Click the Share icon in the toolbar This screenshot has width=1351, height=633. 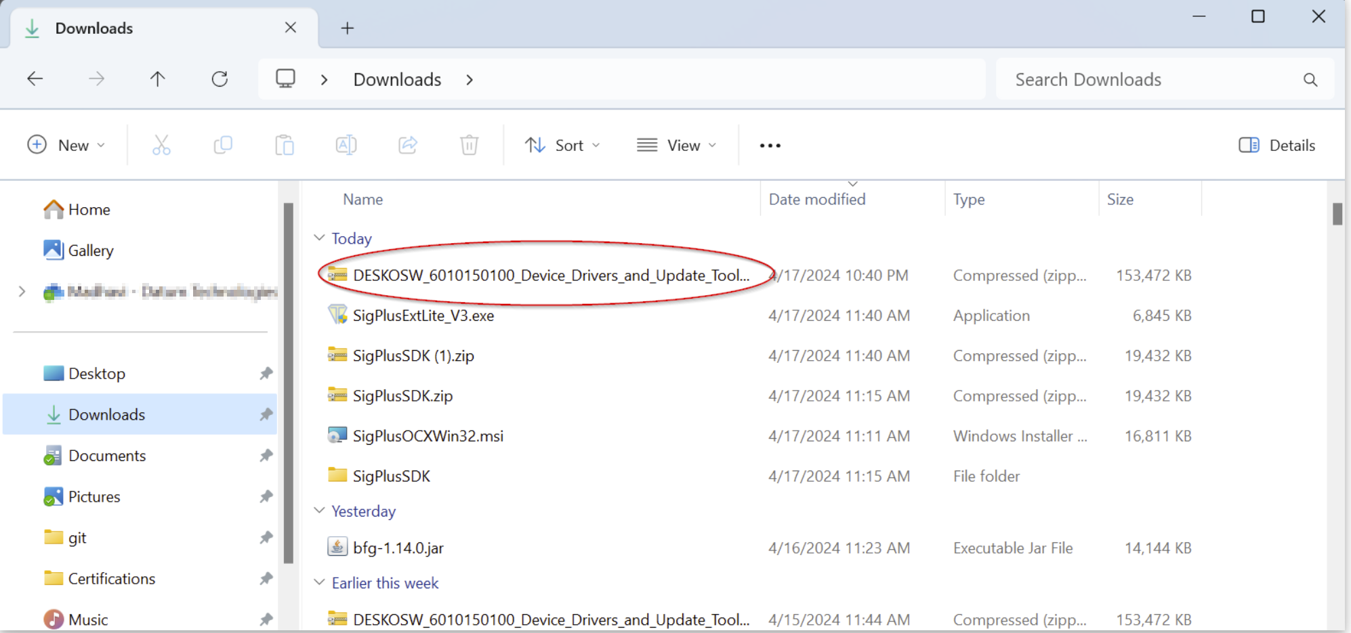(407, 144)
